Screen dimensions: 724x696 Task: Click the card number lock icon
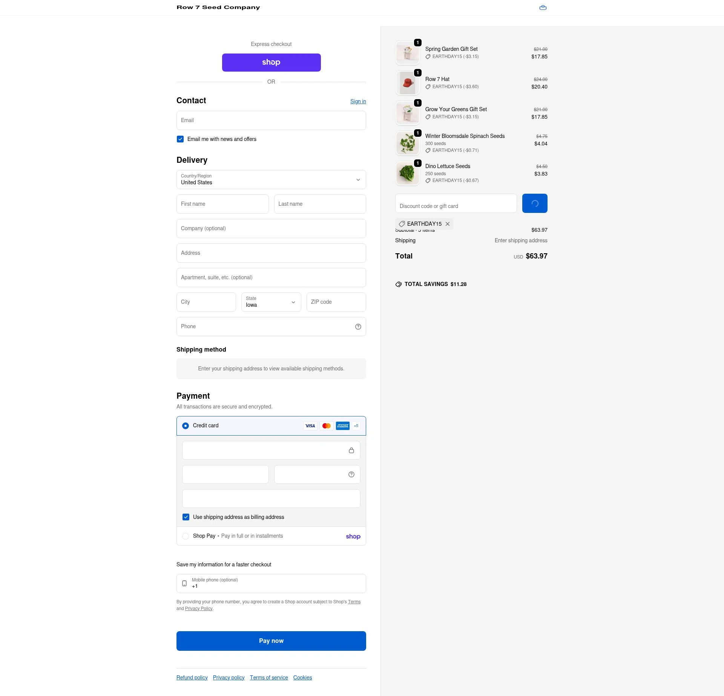tap(351, 450)
